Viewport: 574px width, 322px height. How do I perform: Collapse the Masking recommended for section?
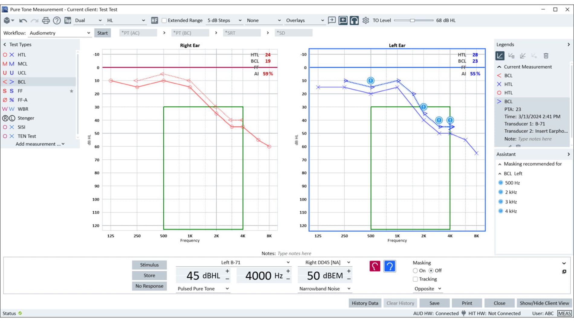point(500,164)
